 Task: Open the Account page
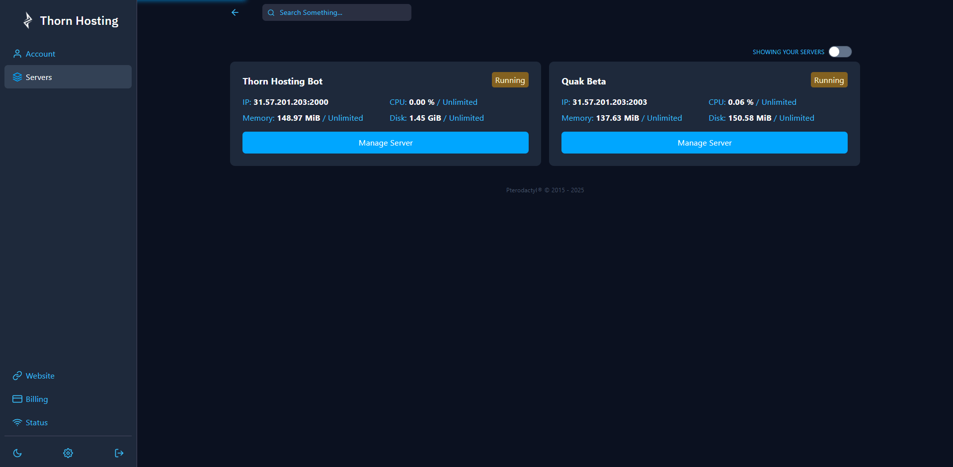click(x=40, y=54)
